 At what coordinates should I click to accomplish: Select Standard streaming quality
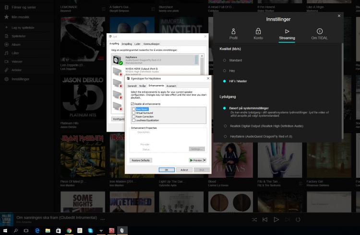pos(224,61)
